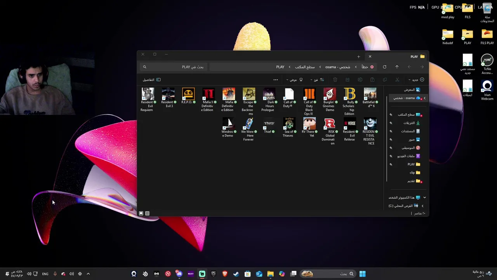Open the hidusbf desktop folder
This screenshot has width=497, height=280.
448,37
